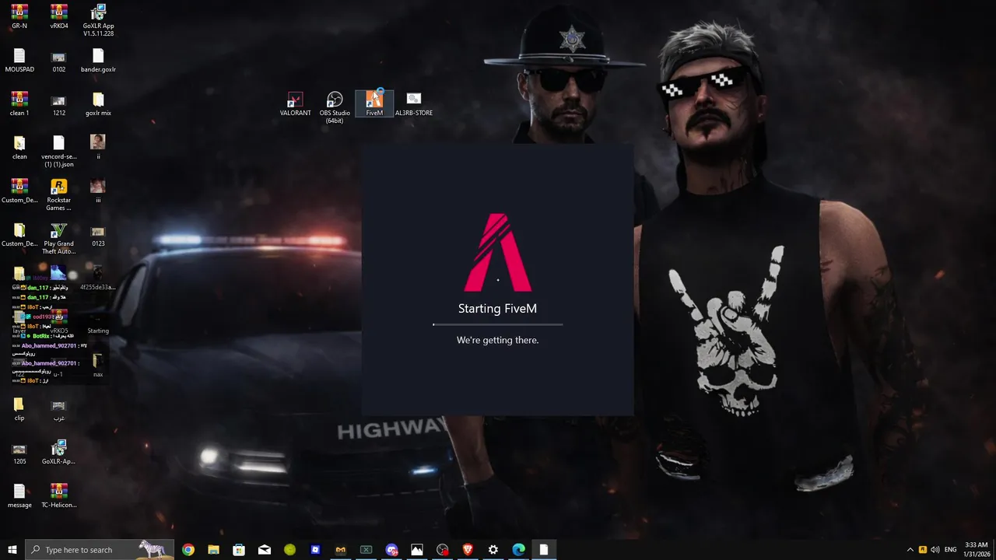Viewport: 996px width, 560px height.
Task: Open the GR-N archive on desktop
Action: coord(19,17)
